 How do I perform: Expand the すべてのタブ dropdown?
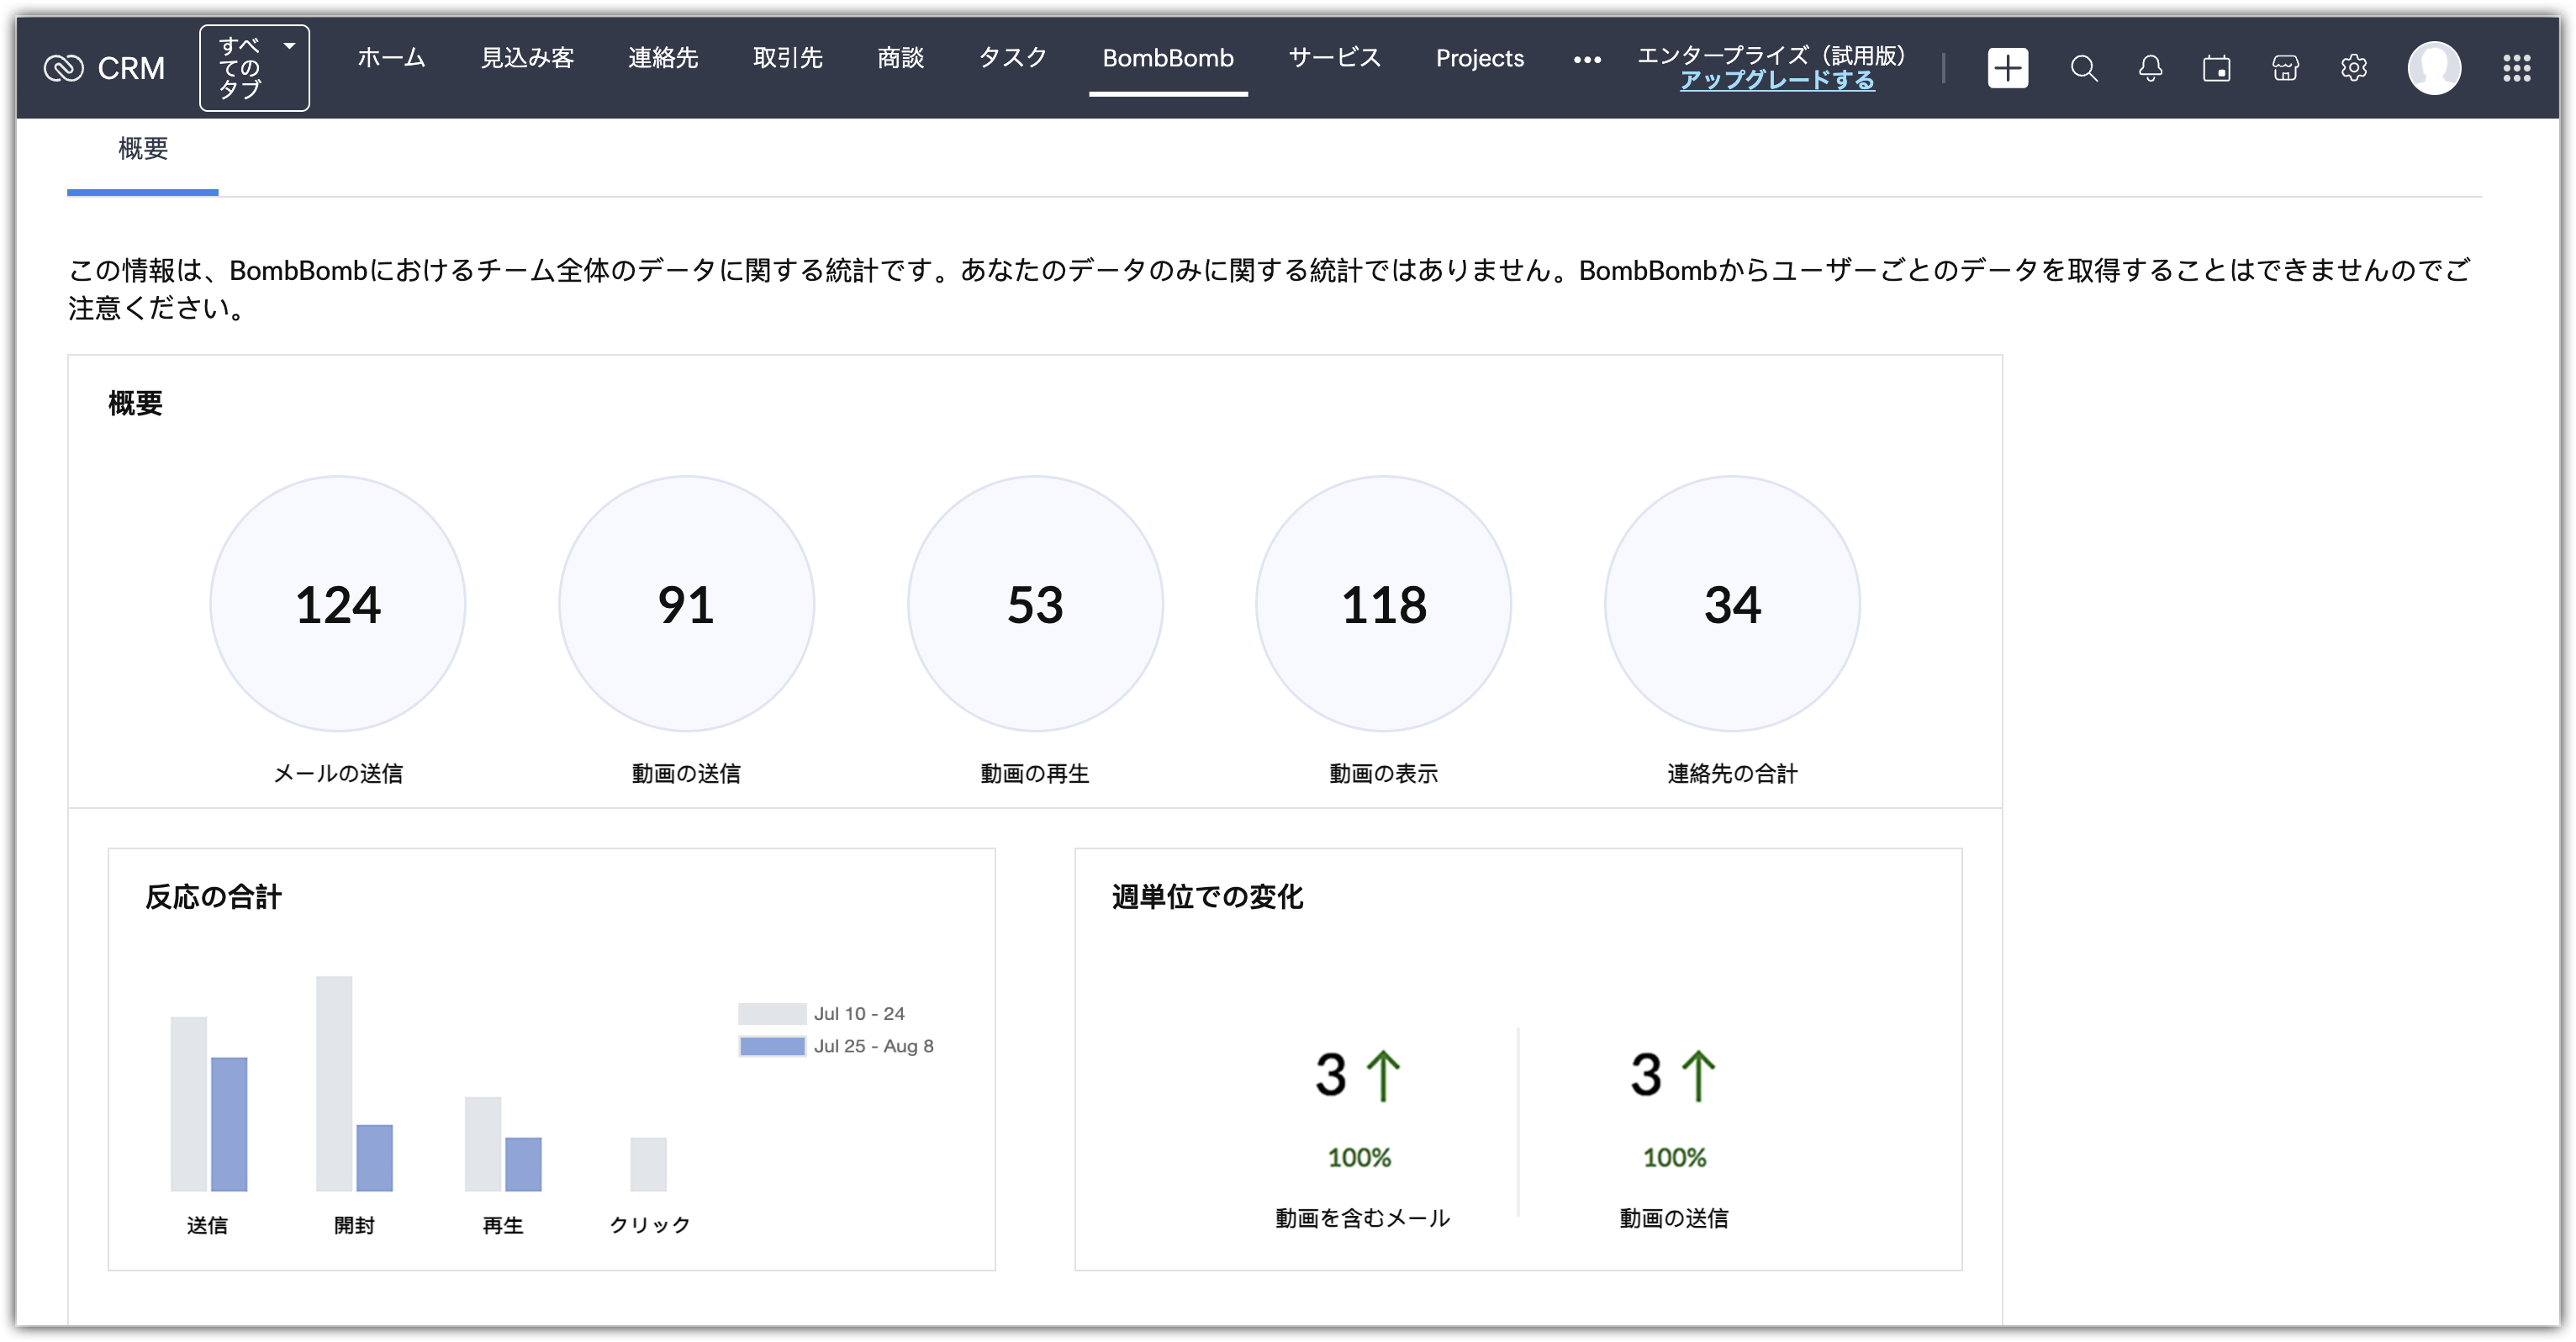pos(254,68)
